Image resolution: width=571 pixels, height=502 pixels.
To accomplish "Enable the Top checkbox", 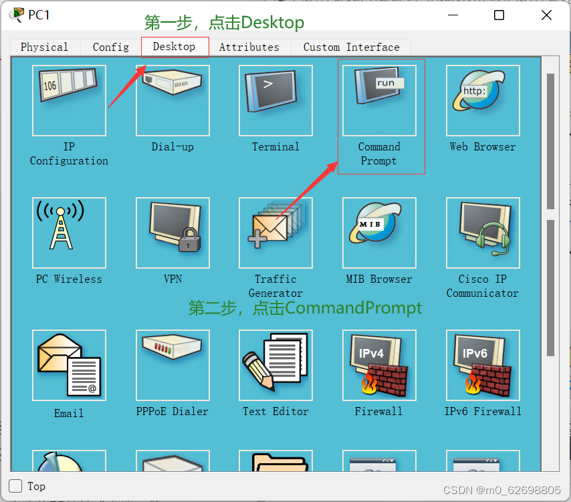I will click(15, 486).
